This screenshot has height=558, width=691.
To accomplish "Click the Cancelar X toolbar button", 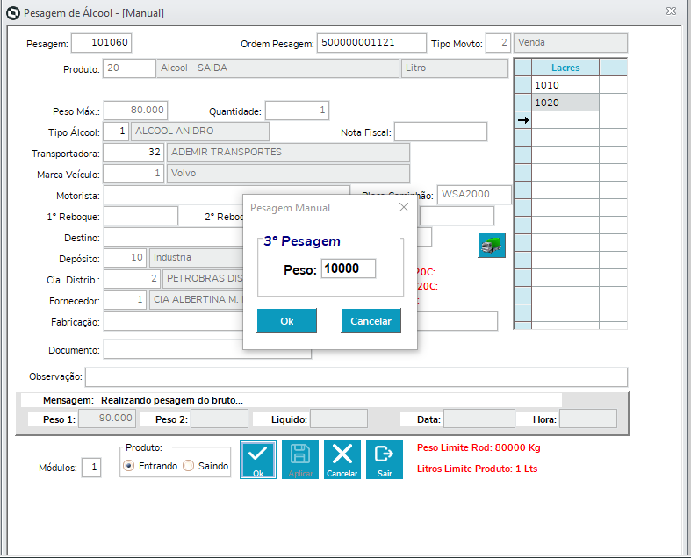I will (x=342, y=460).
